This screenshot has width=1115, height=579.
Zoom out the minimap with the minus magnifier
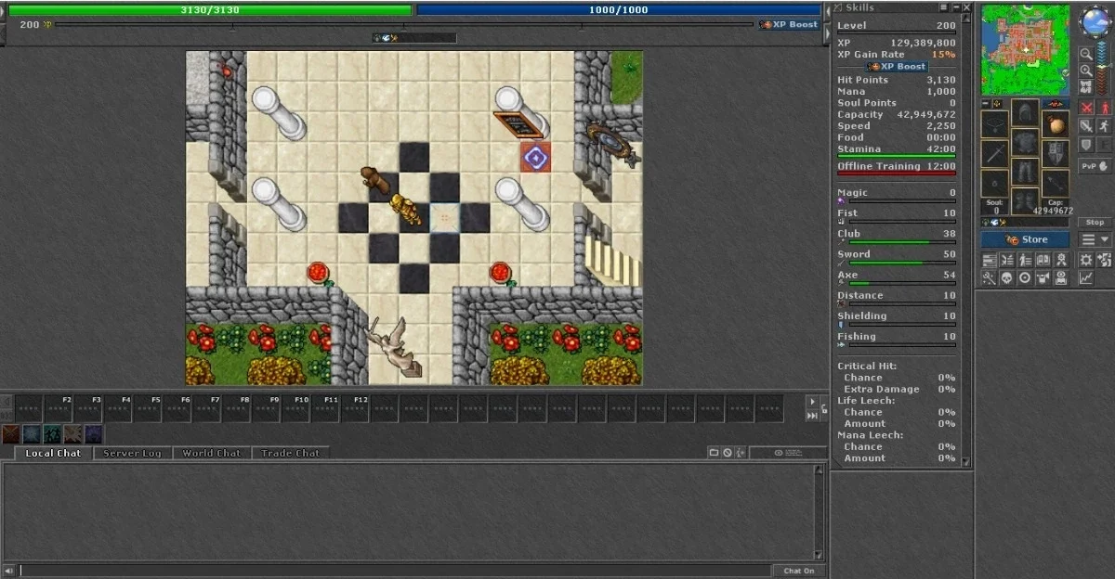[1086, 54]
